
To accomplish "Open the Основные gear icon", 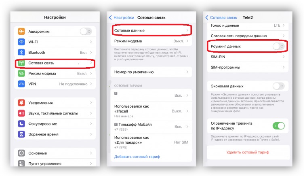I will click(21, 153).
